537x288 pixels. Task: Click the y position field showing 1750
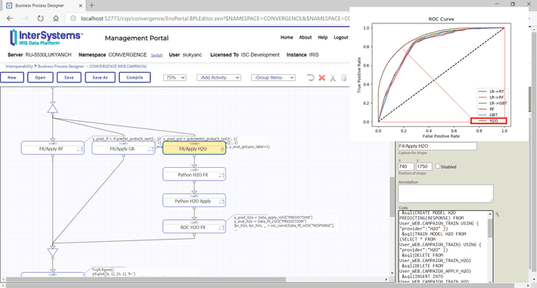(424, 166)
